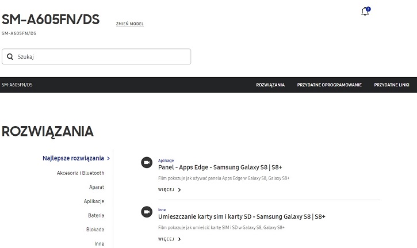Select Aplikacje in the sidebar list
Screen dimensions: 417x248
(94, 201)
